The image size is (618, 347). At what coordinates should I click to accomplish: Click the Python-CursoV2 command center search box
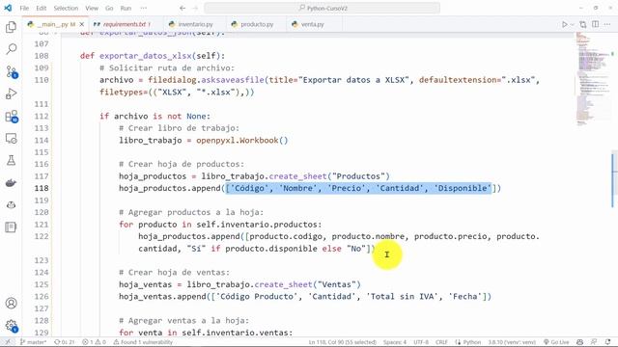322,8
